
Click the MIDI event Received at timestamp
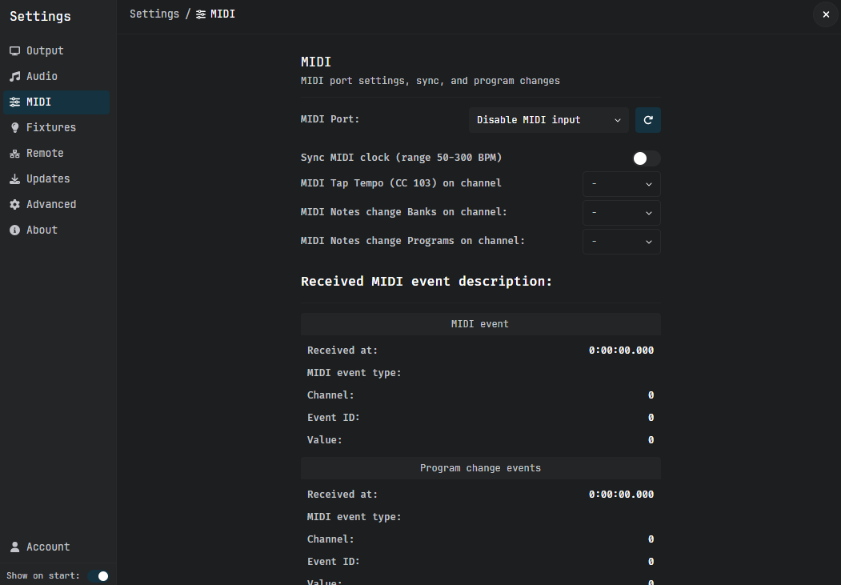click(621, 351)
